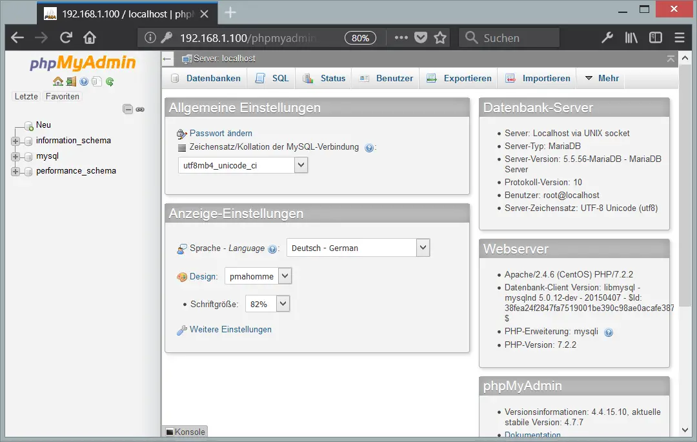The width and height of the screenshot is (697, 442).
Task: Click the mysql database cylinder icon
Action: tap(28, 157)
